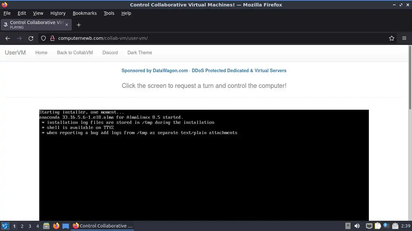Open the Bookmarks menu
The image size is (412, 231).
click(x=85, y=13)
